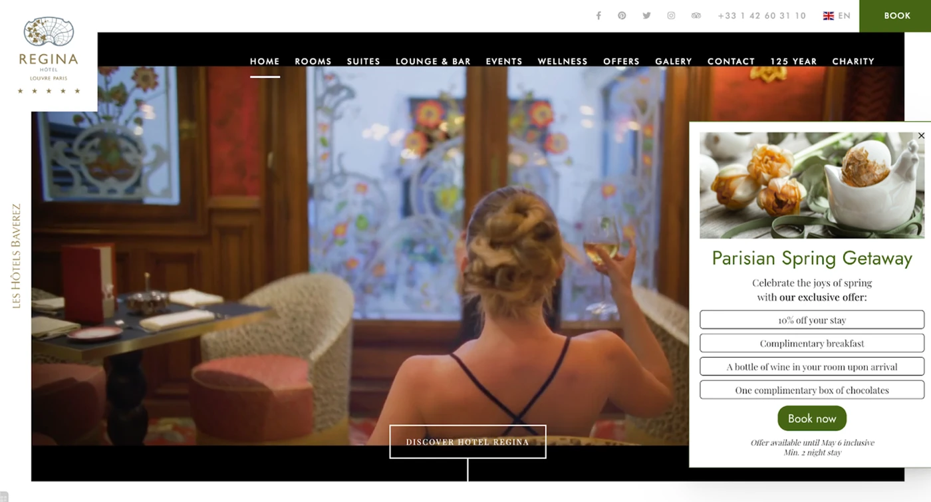Click the Complimentary breakfast offer box
Viewport: 931px width, 502px height.
tap(812, 343)
